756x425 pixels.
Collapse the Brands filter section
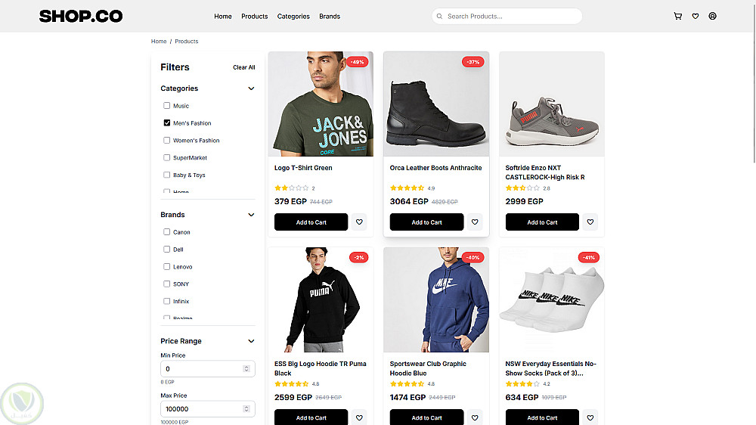pyautogui.click(x=251, y=215)
